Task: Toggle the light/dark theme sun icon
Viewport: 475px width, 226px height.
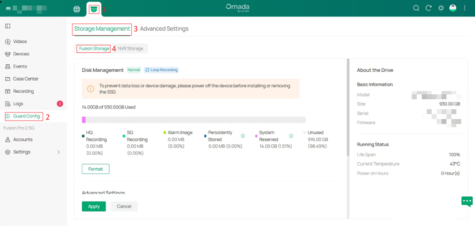Action: 441,8
